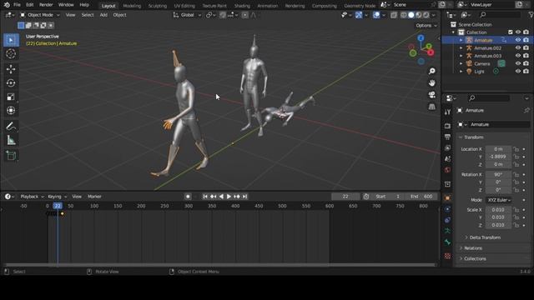
Task: Click the navigation gizmo Z axis
Action: 421,37
